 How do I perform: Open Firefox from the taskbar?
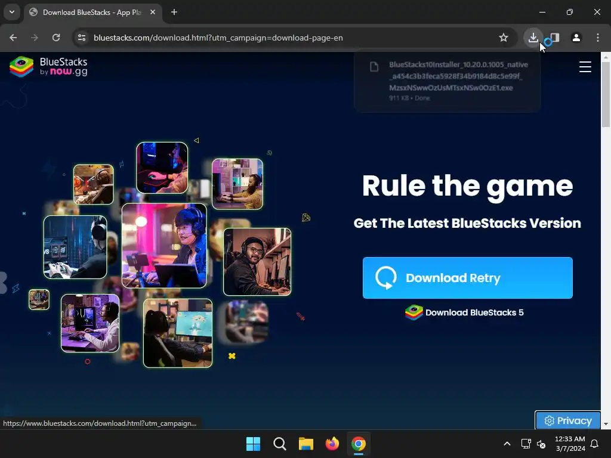pyautogui.click(x=332, y=444)
